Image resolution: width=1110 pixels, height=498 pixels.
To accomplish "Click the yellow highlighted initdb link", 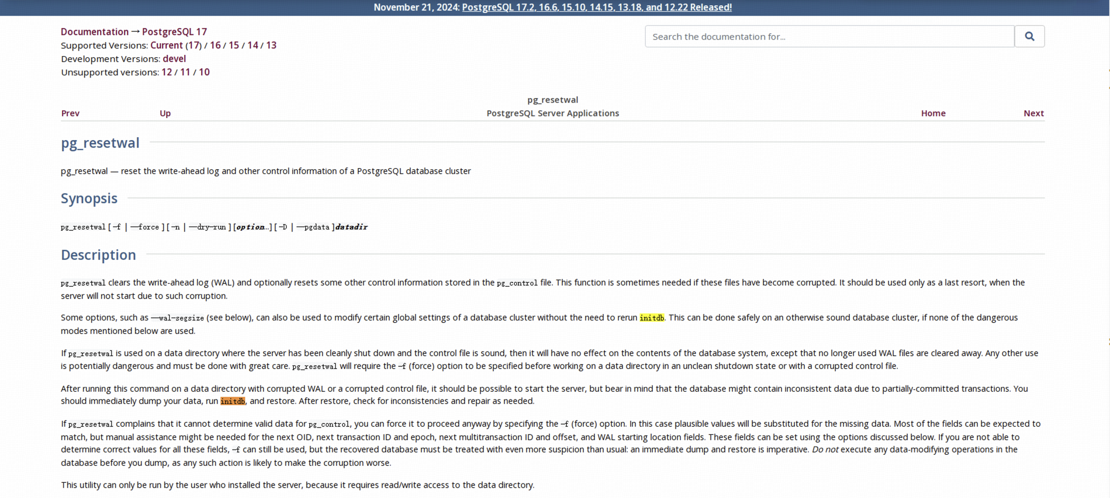I will (651, 318).
